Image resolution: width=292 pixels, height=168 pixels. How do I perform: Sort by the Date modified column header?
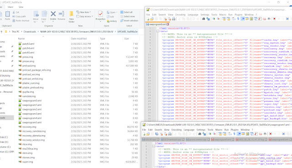pos(79,38)
